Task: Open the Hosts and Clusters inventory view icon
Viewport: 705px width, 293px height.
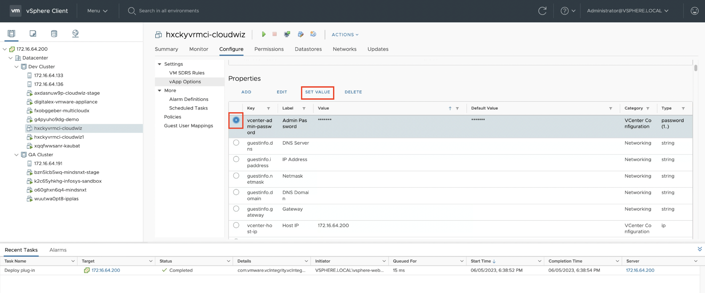Action: pyautogui.click(x=11, y=34)
